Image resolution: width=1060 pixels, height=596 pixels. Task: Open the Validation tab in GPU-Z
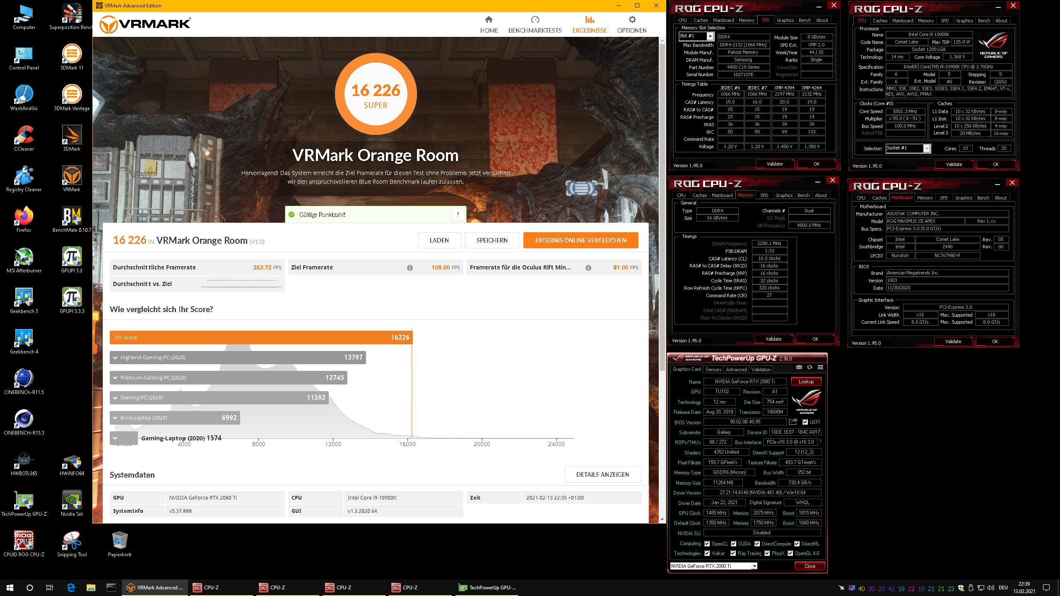[761, 370]
